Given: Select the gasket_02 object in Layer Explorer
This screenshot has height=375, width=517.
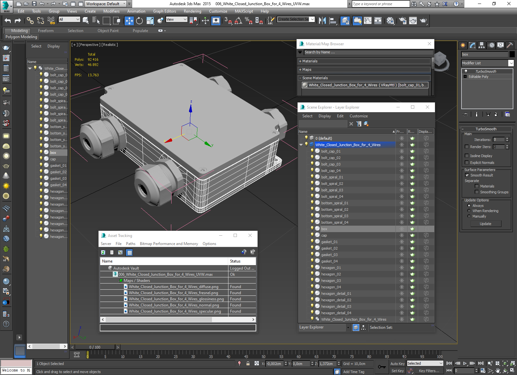Looking at the screenshot, I should tap(329, 248).
